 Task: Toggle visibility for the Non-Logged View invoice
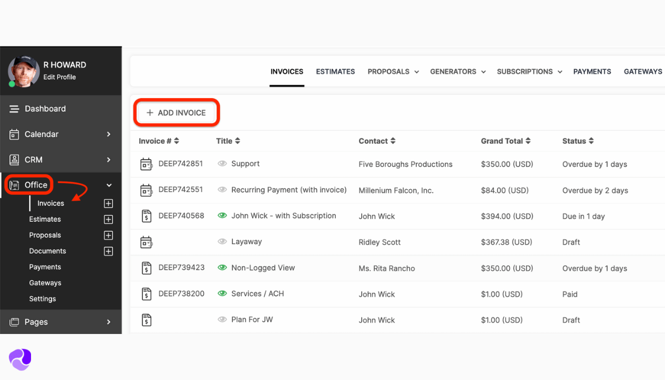coord(222,267)
